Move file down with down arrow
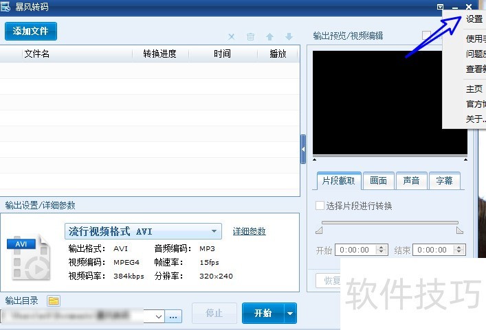The height and width of the screenshot is (330, 486). click(x=289, y=37)
